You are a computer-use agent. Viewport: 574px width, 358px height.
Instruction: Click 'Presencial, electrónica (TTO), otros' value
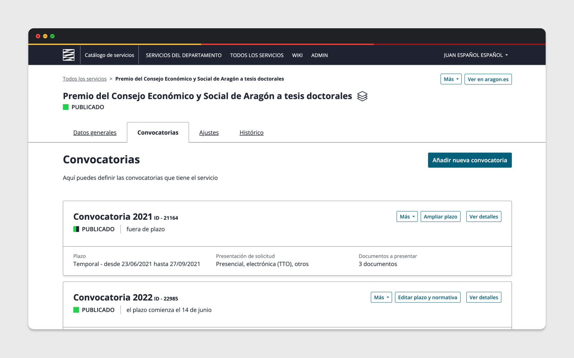coord(262,264)
